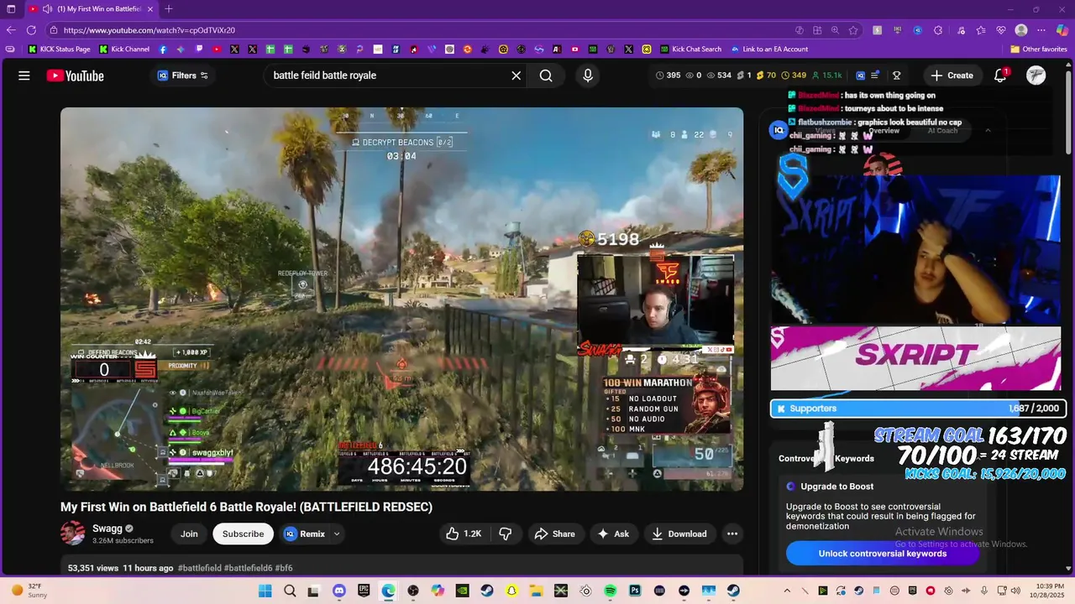Download the video
Viewport: 1075px width, 604px height.
[x=679, y=534]
